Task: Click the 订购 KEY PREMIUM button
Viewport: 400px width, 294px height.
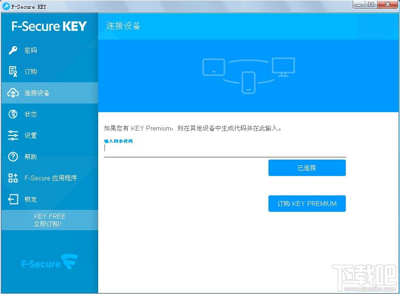Action: [307, 204]
